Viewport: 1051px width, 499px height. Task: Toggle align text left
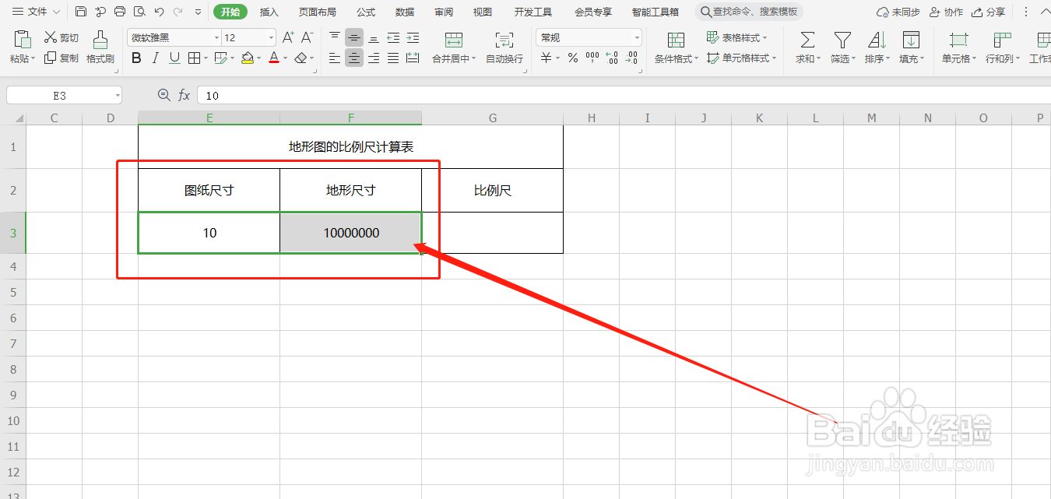tap(335, 58)
